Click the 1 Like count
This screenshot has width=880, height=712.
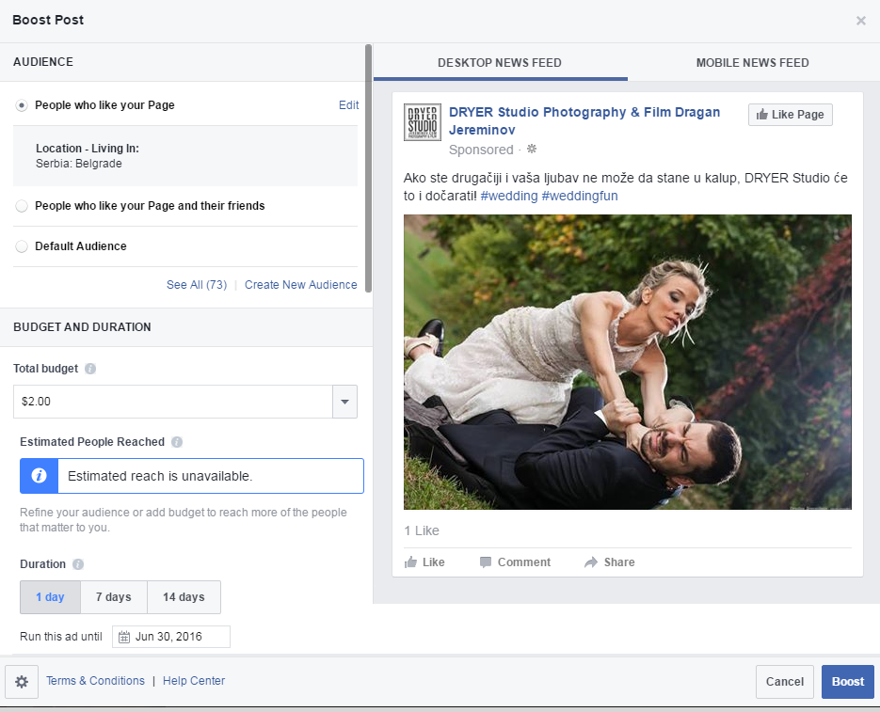(422, 530)
